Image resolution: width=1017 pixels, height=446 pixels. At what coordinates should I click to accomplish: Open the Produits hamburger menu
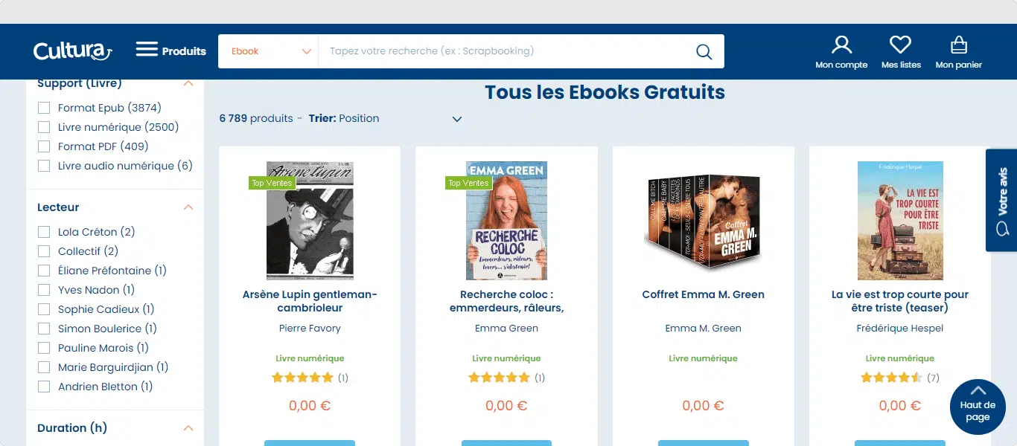170,51
